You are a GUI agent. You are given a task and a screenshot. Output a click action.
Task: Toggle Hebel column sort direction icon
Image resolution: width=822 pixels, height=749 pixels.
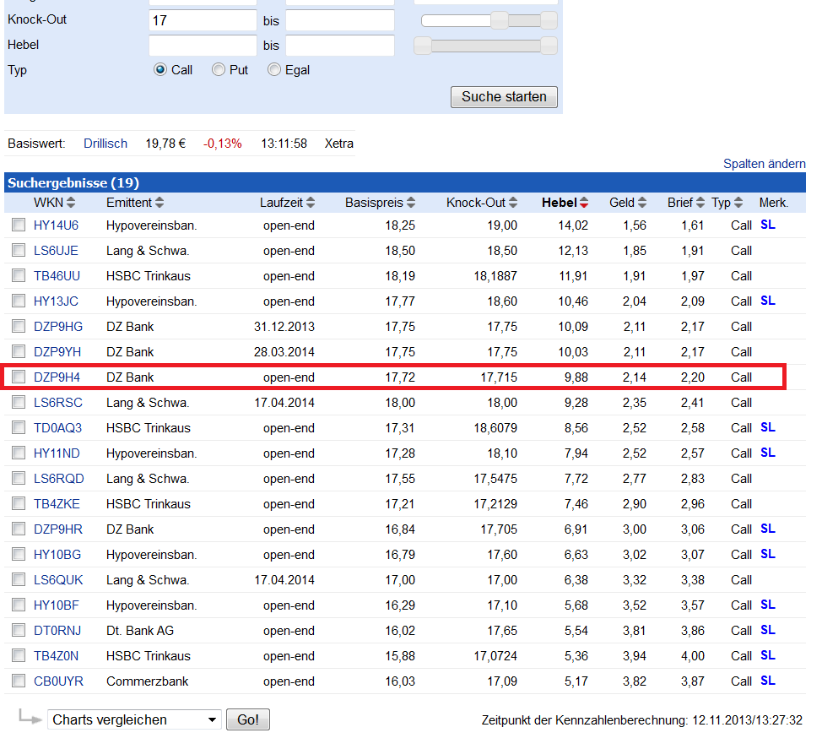tap(584, 203)
